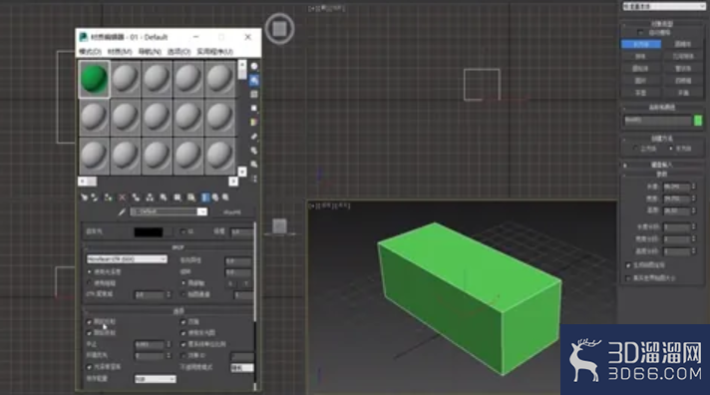Select the Box creation method radio
710x395 pixels.
pos(670,148)
